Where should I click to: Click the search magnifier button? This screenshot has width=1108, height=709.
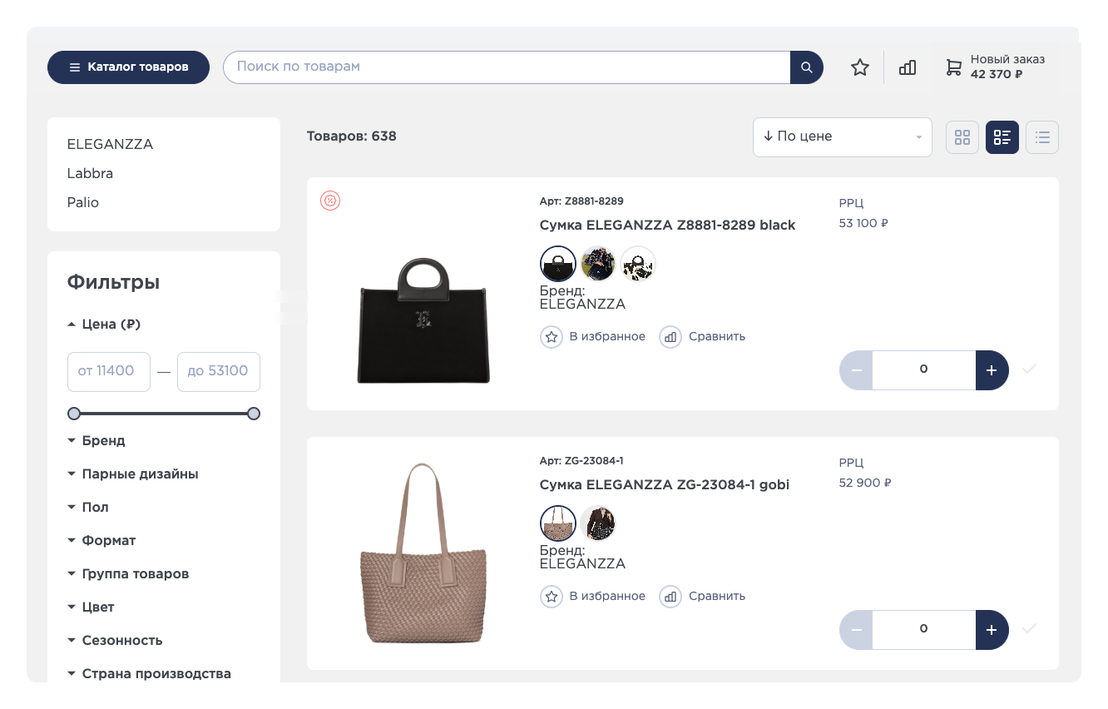tap(806, 67)
